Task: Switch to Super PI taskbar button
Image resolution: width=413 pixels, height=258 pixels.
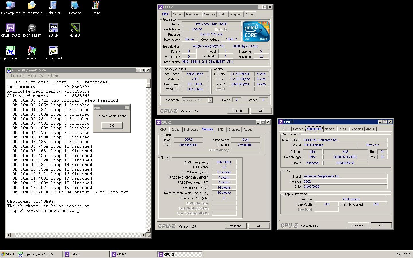Action: (x=39, y=254)
